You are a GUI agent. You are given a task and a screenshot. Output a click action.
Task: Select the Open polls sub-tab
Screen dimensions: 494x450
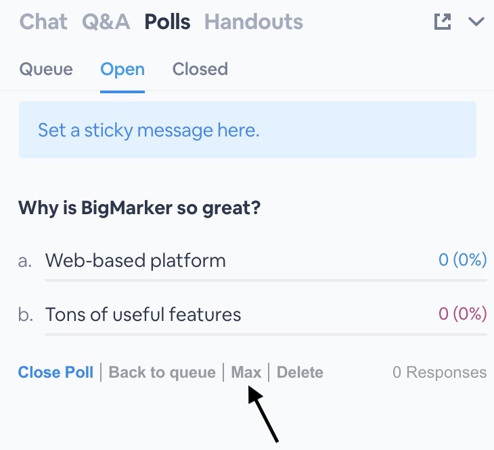[x=122, y=69]
